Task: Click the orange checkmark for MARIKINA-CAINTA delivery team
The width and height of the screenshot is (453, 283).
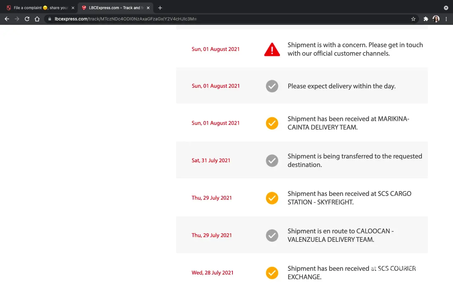Action: pyautogui.click(x=272, y=123)
